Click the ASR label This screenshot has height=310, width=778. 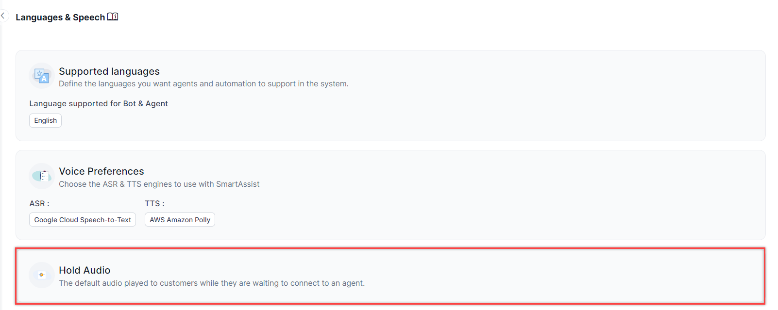click(x=39, y=204)
